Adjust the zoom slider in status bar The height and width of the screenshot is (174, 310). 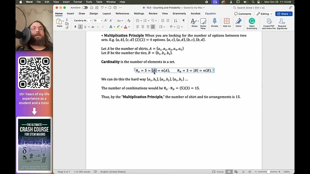point(267,172)
